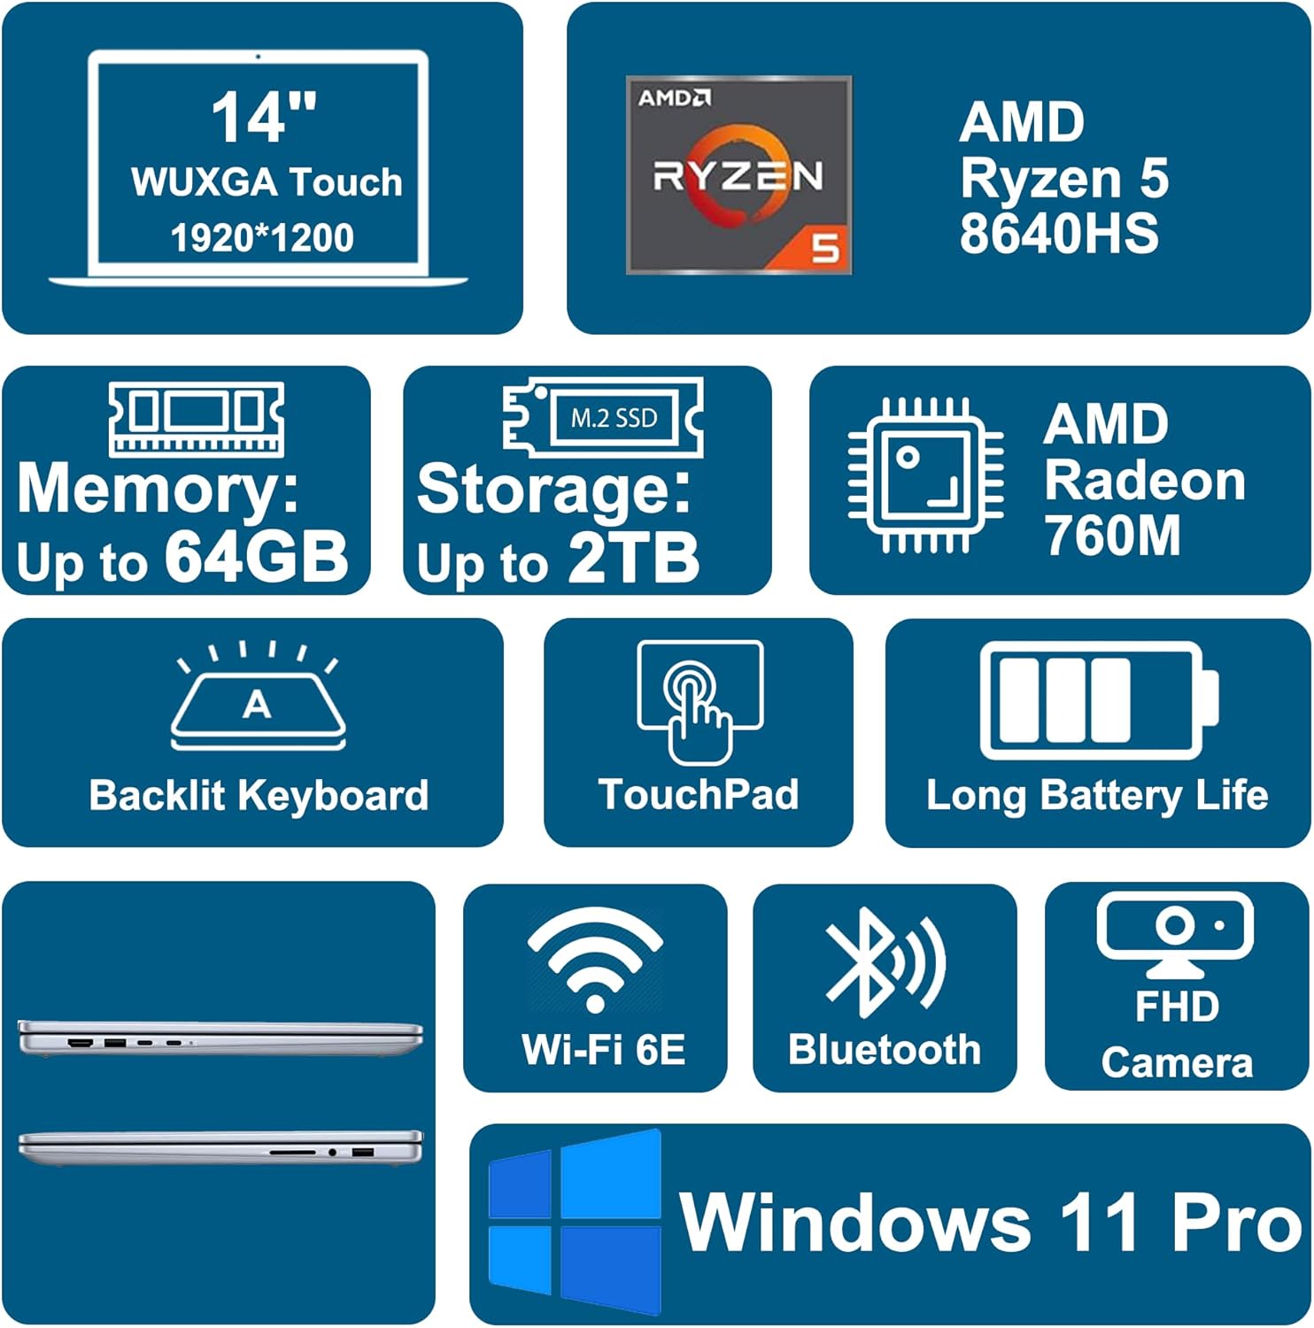Select the laptop right-side ports image
Image resolution: width=1314 pixels, height=1328 pixels.
coord(220,1148)
